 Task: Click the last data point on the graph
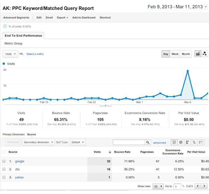(208, 93)
